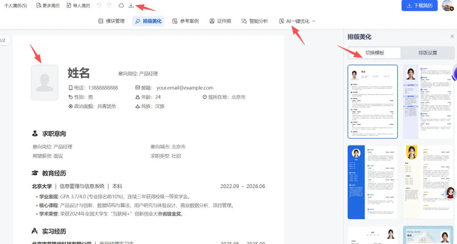Click the blue 下载简历 button
Screen dimensions: 457x244
click(419, 5)
